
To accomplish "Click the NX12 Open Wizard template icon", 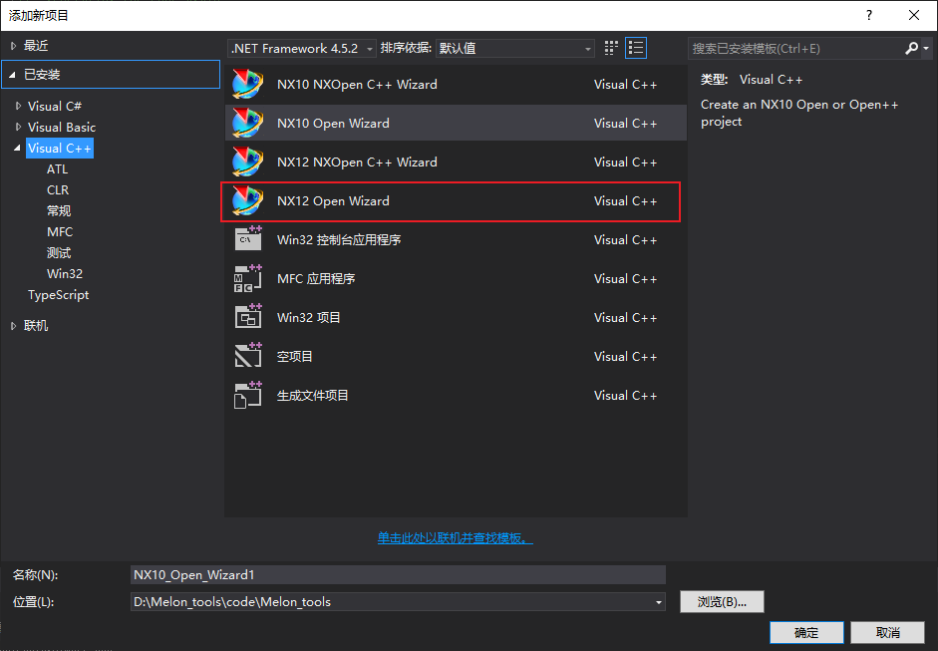I will pyautogui.click(x=247, y=201).
